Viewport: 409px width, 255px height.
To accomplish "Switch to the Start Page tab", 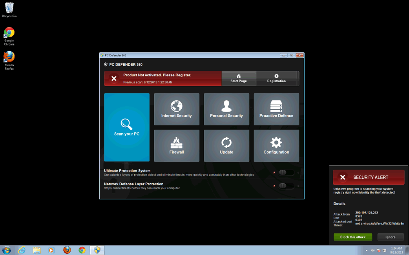I will (239, 78).
